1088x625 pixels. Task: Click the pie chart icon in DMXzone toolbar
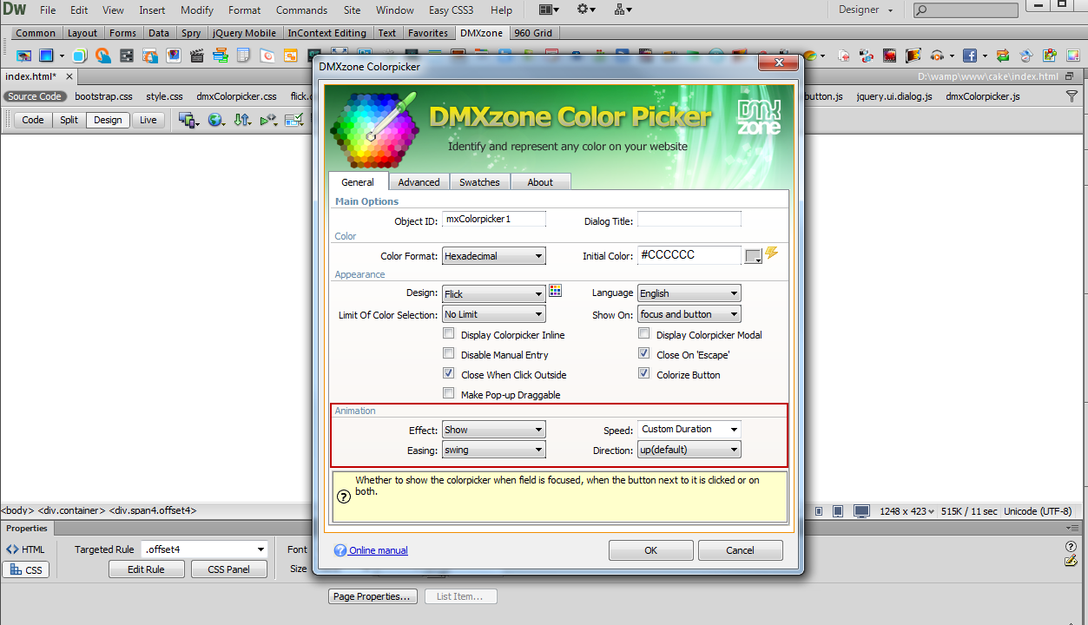809,56
